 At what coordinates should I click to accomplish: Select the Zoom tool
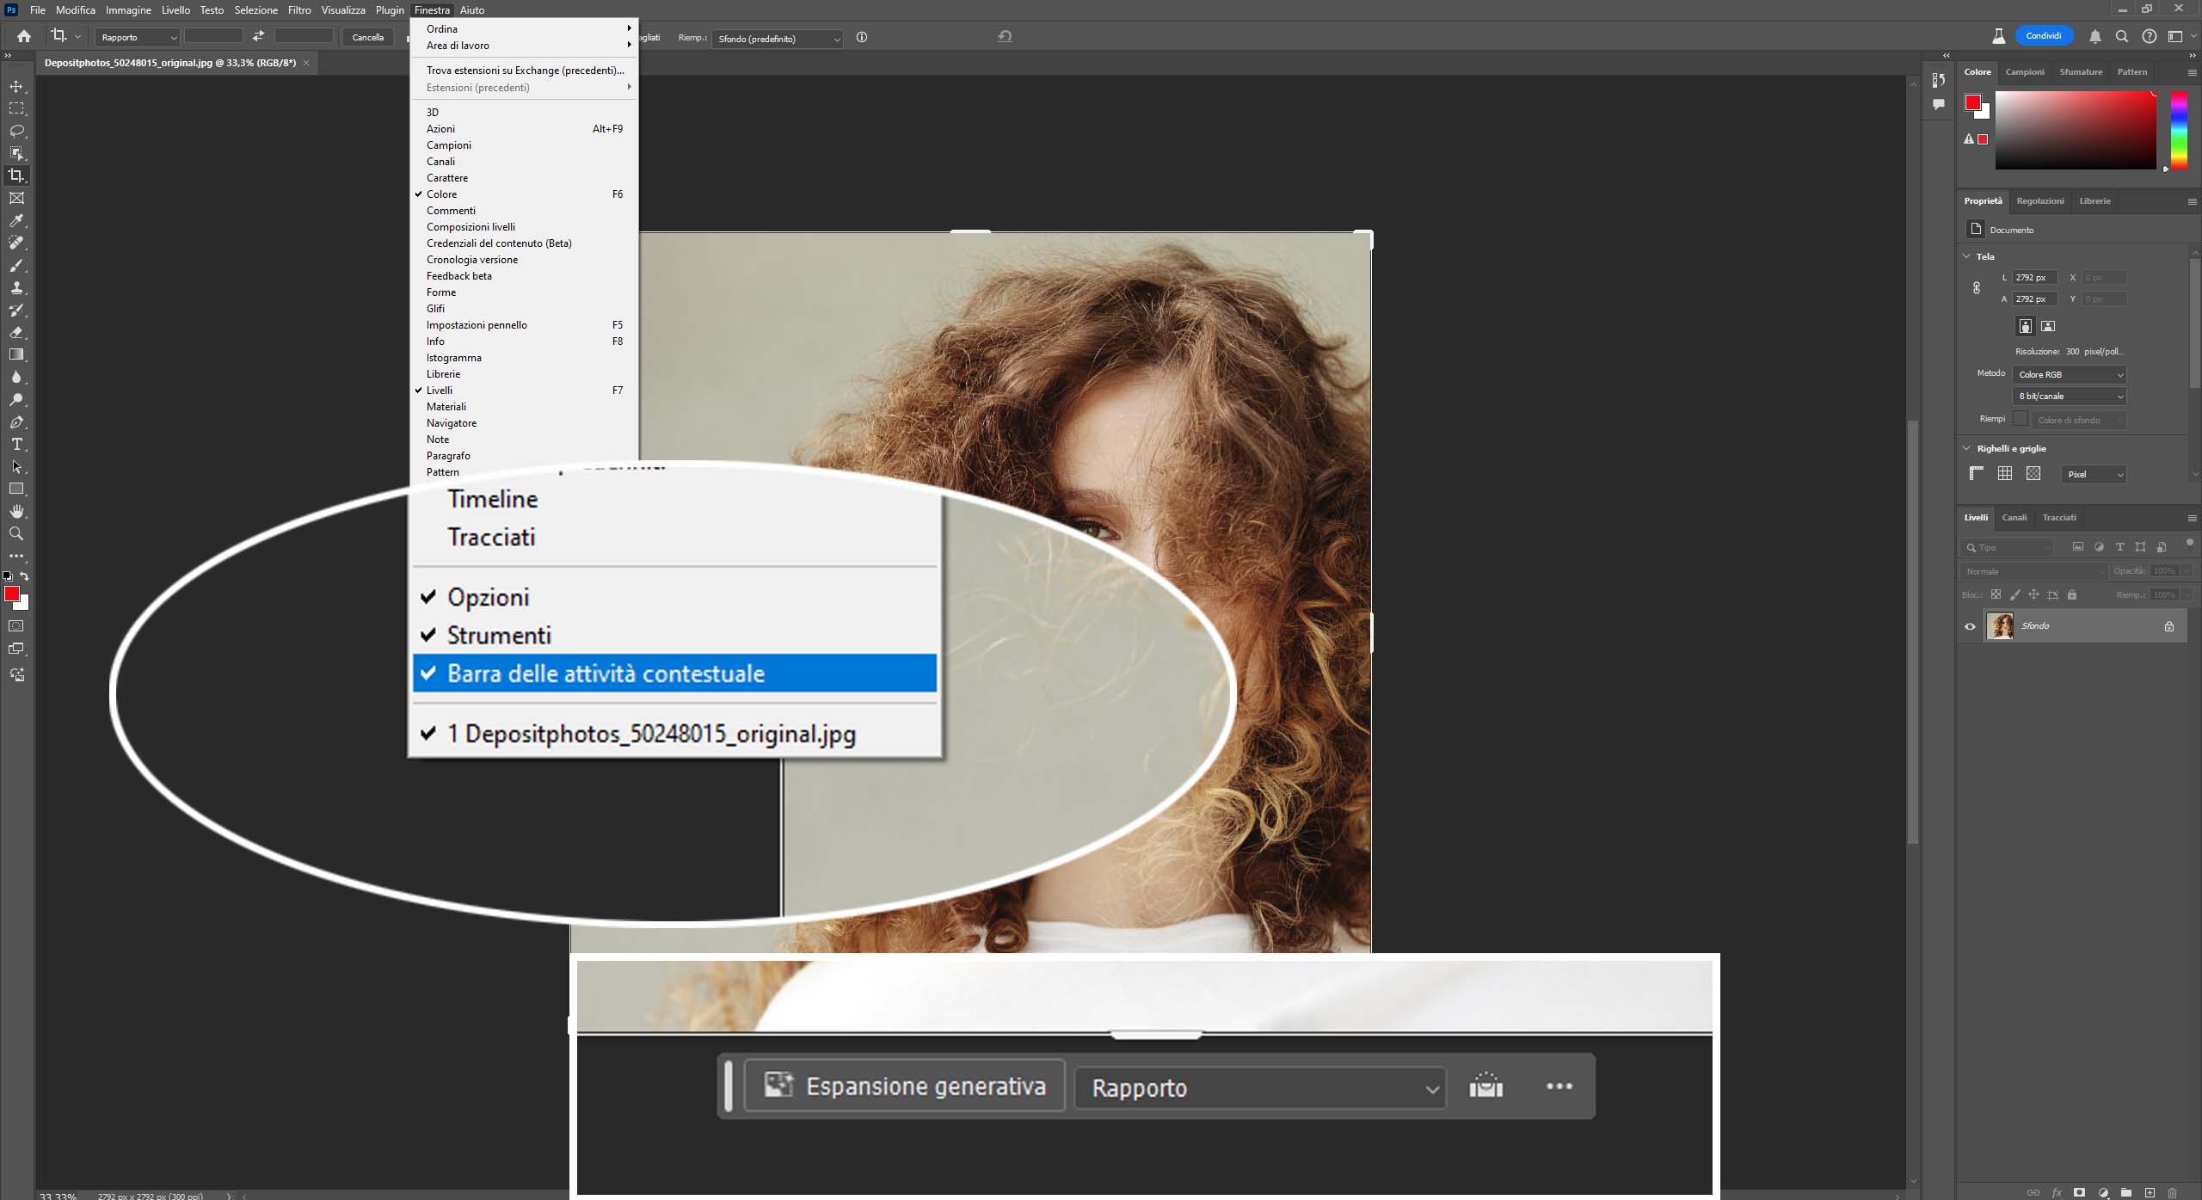coord(16,533)
